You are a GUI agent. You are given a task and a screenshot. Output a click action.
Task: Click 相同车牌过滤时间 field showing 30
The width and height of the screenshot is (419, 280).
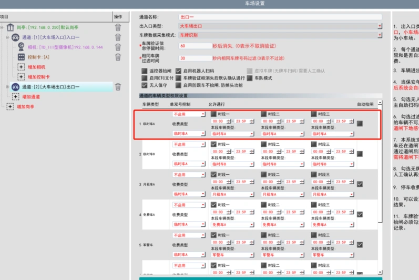coord(195,58)
